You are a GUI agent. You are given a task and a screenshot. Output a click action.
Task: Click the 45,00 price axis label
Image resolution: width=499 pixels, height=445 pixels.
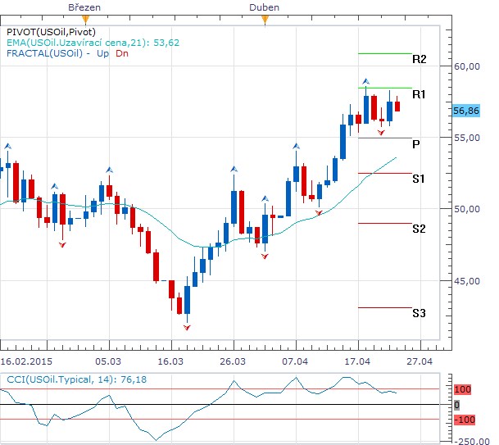pyautogui.click(x=466, y=281)
